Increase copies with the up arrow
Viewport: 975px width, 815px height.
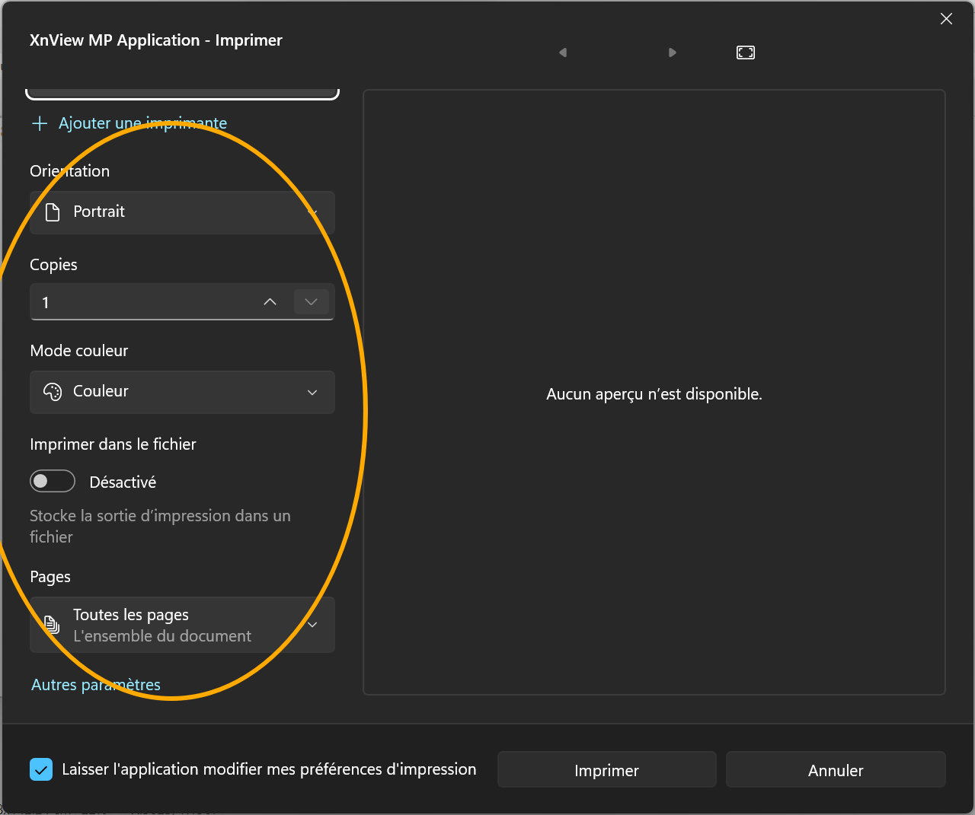[270, 302]
